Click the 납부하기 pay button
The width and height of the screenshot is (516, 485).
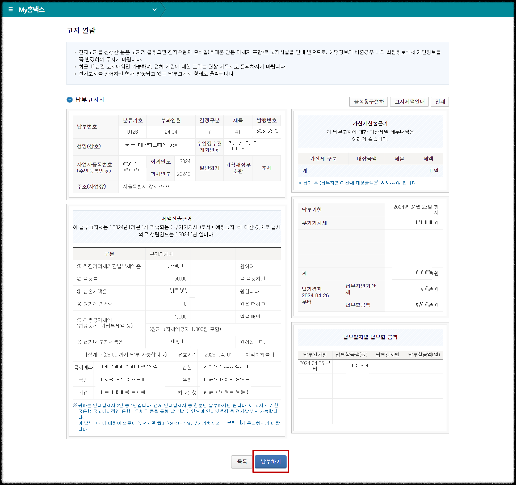(271, 462)
